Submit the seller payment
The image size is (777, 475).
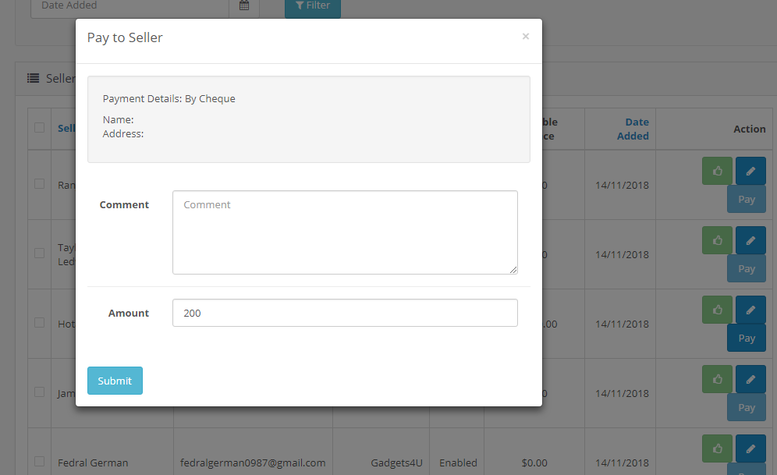point(115,381)
